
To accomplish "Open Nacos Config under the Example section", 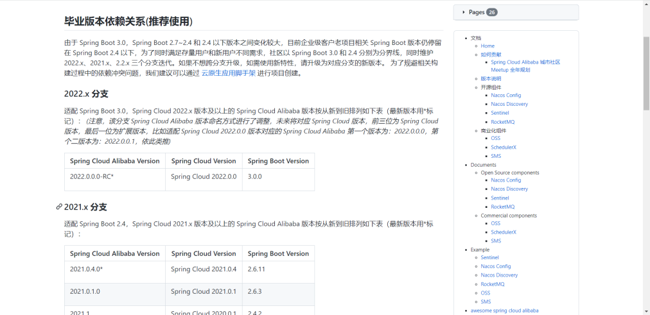I will click(x=496, y=266).
